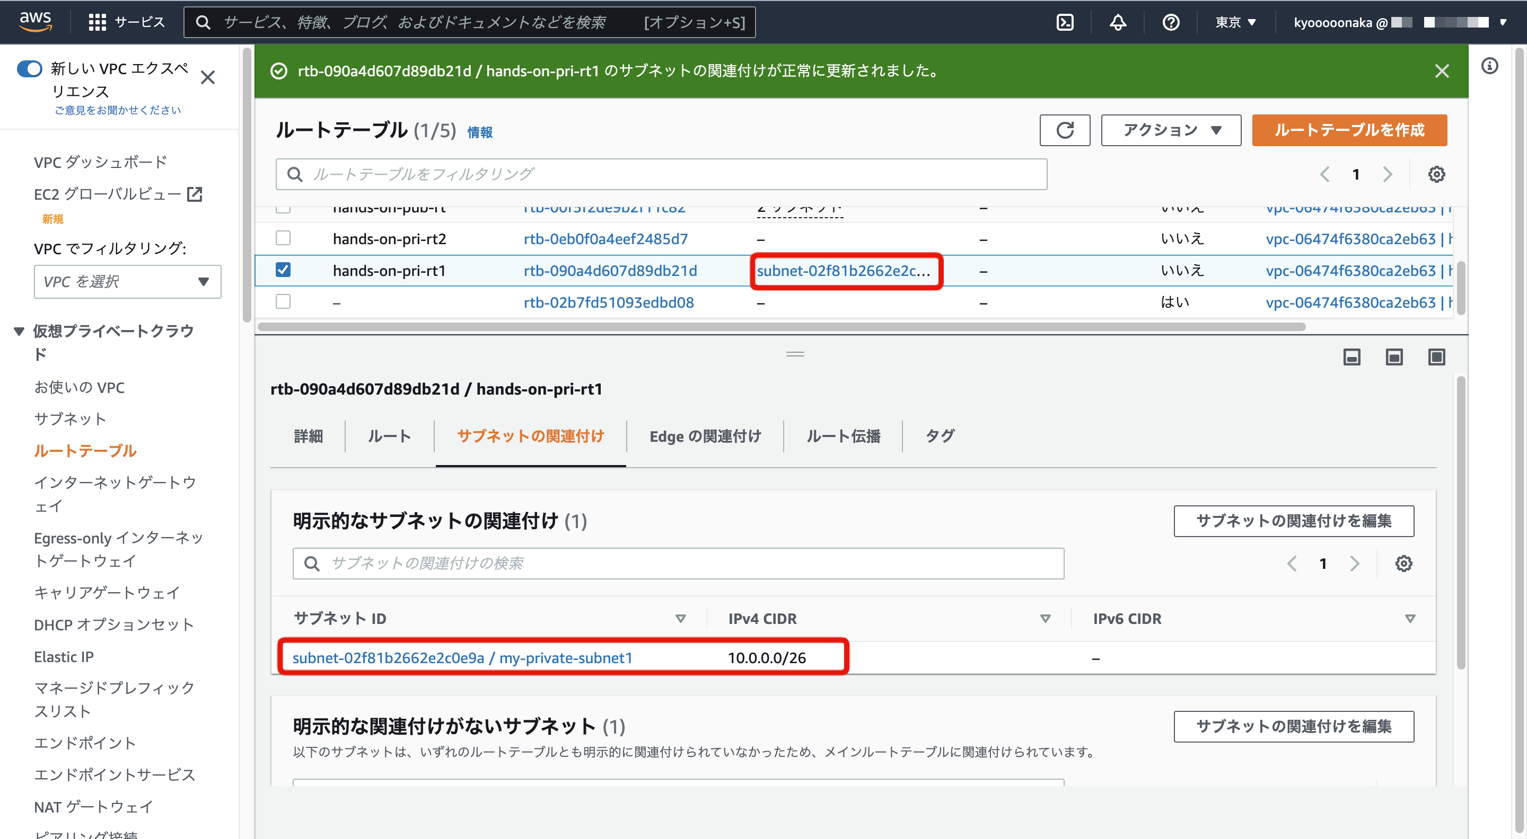
Task: Open the rtb-0eb0f0a4eef2485d7 route table link
Action: (x=605, y=238)
